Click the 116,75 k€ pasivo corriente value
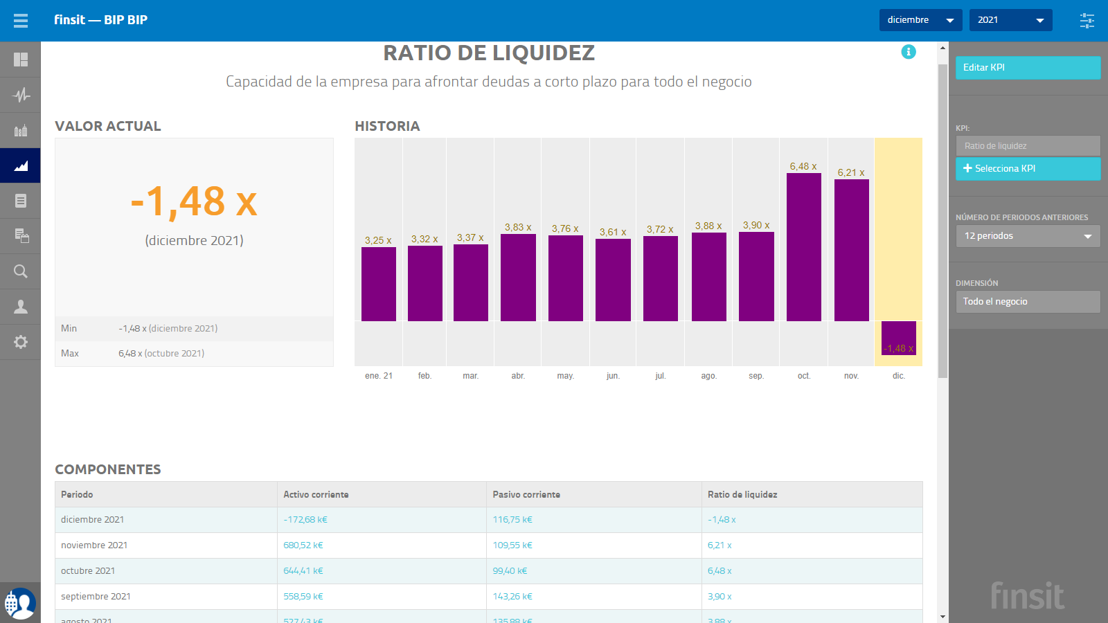The image size is (1108, 623). tap(512, 520)
